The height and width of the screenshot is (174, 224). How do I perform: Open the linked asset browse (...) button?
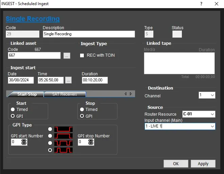click(x=67, y=56)
